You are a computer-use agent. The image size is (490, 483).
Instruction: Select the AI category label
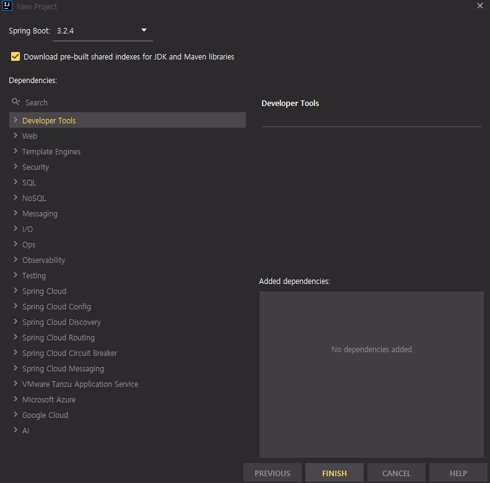point(25,431)
